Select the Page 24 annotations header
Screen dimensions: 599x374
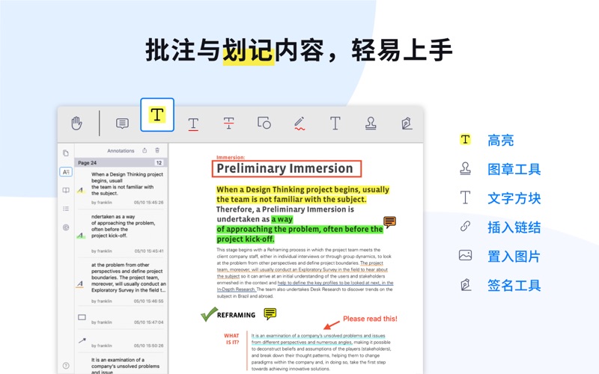[x=121, y=162]
